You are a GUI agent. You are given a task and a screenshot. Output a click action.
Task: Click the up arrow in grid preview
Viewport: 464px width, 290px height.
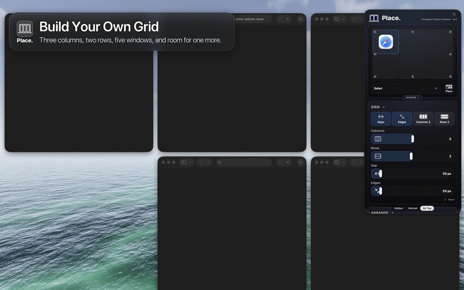coord(413,32)
